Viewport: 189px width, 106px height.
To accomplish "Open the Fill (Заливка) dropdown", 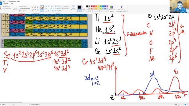I will pos(66,9).
